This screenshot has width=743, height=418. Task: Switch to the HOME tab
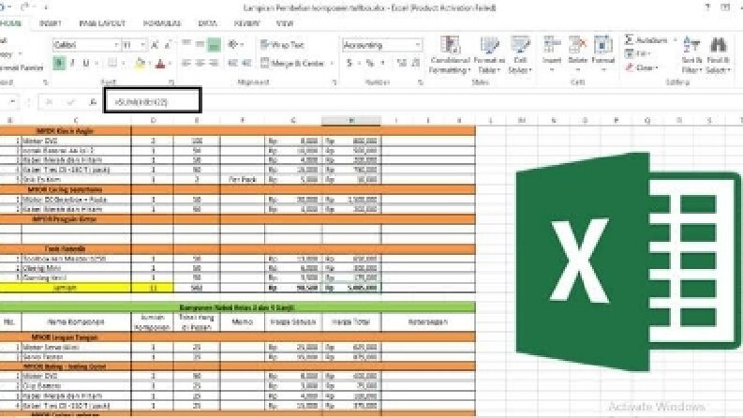tap(10, 23)
